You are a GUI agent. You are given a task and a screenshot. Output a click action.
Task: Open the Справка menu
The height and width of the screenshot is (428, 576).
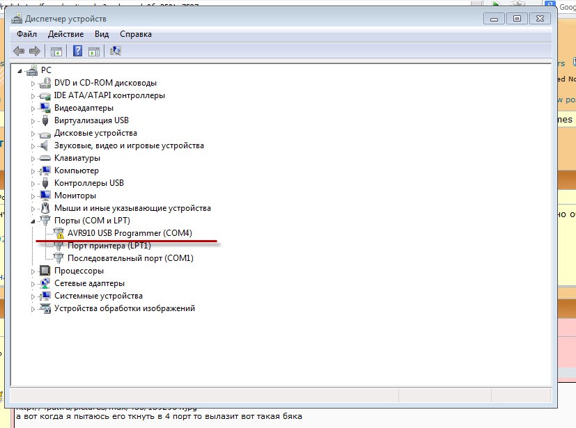pos(135,34)
